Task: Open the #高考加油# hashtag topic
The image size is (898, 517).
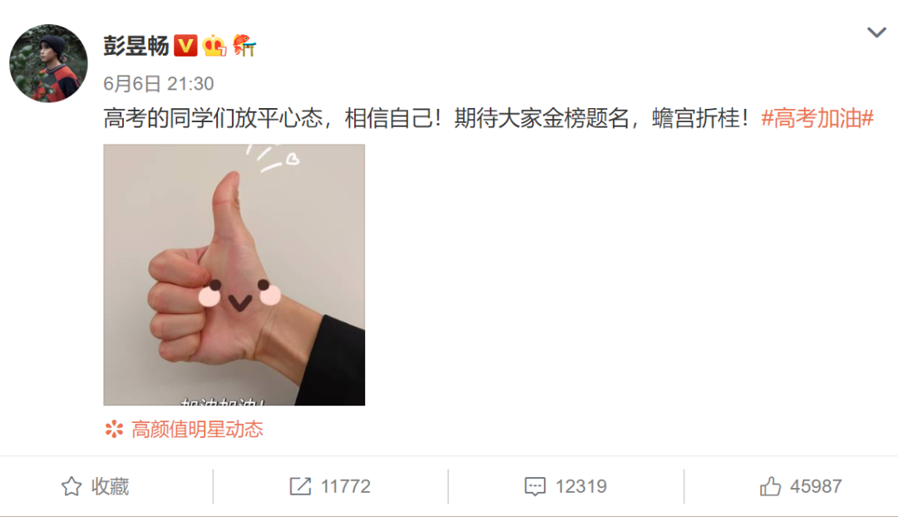Action: click(x=817, y=119)
